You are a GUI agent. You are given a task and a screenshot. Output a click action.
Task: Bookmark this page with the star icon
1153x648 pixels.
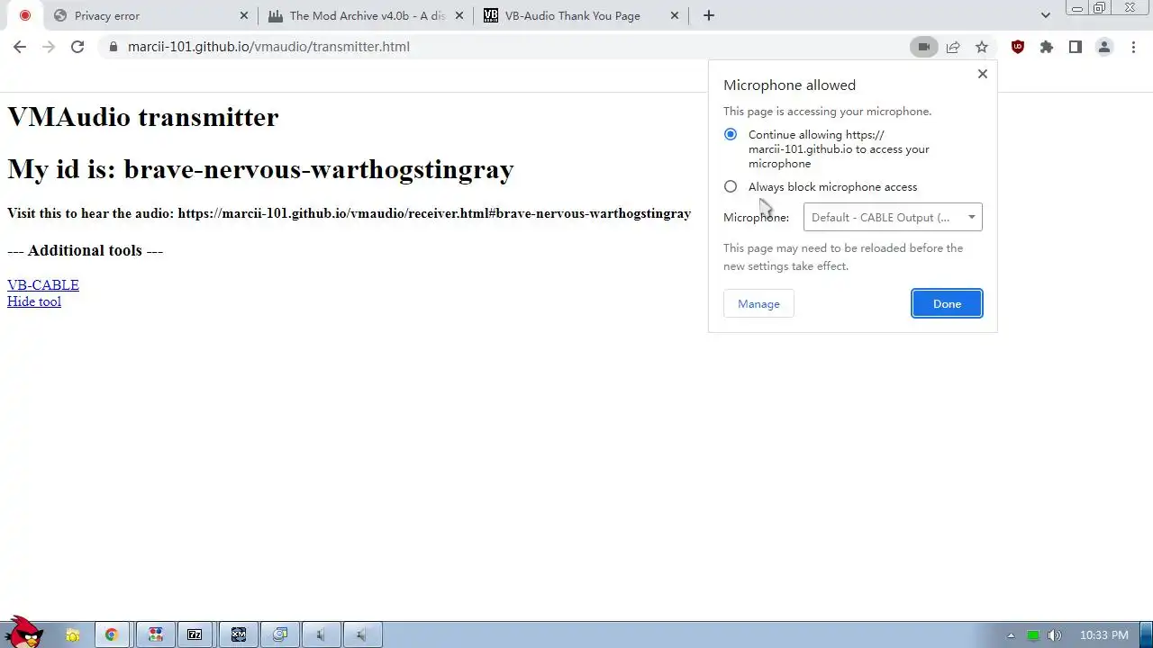point(982,47)
